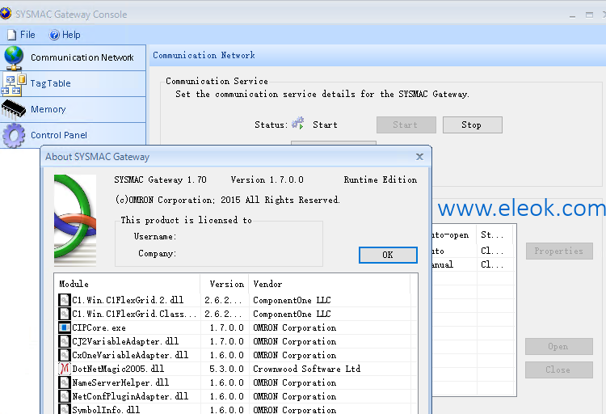Click the SymbolInfo.dll file icon
Screen dimensions: 606x414
(64, 409)
